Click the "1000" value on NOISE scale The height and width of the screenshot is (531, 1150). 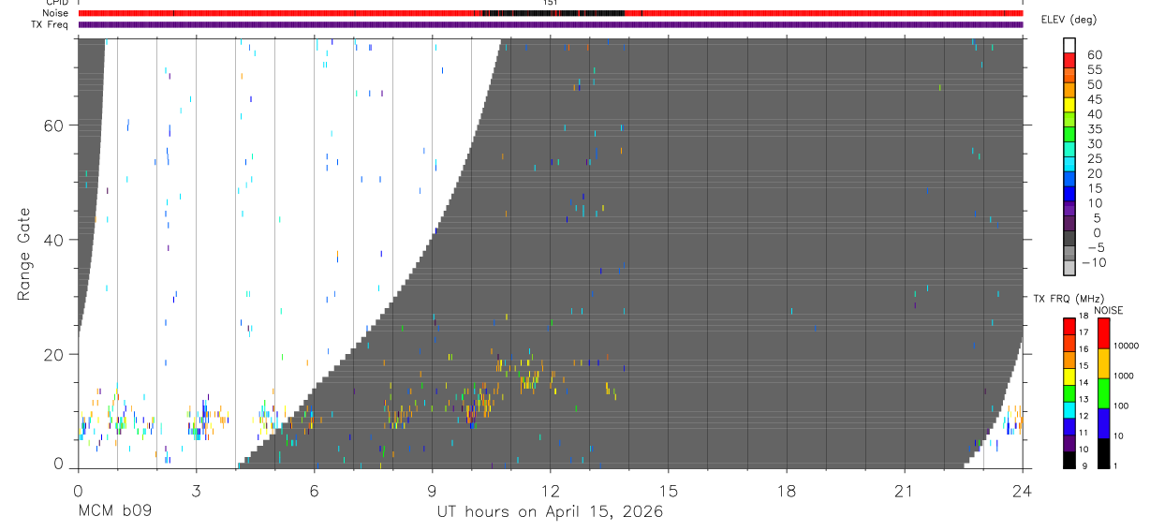tap(1124, 376)
